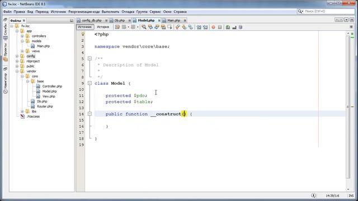This screenshot has height=201, width=358.
Task: Expand the public folder node
Action: [x=17, y=66]
